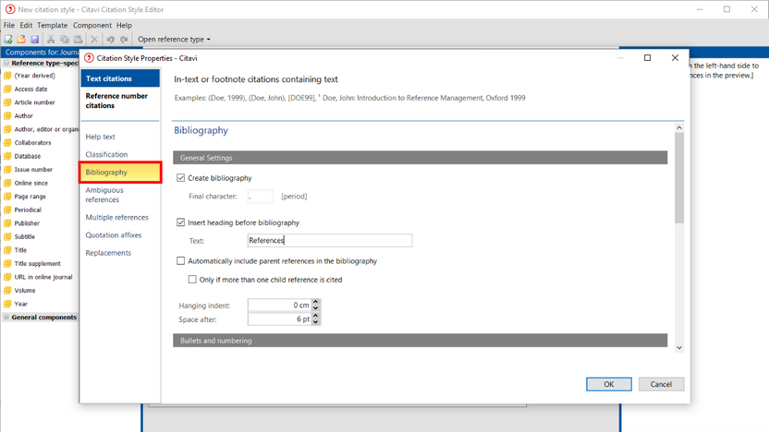Viewport: 769px width, 432px height.
Task: Click the Year component icon
Action: click(7, 304)
